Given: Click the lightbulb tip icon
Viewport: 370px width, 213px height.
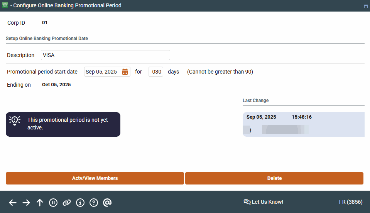Looking at the screenshot, I should coord(15,121).
